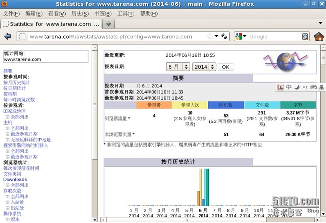Screen dimensions: 326x223
Task: Open the list all tabs dropdown arrow
Action: click(320, 23)
